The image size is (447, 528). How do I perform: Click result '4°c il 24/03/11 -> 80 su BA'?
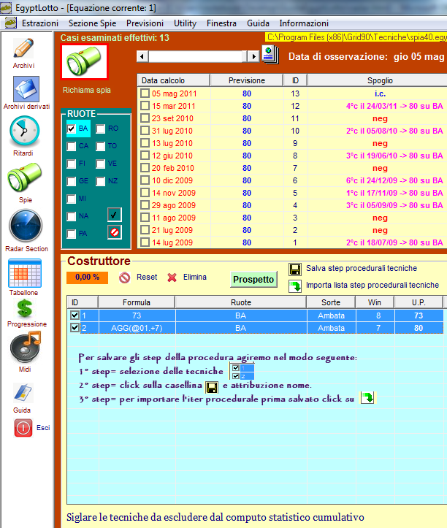click(394, 106)
